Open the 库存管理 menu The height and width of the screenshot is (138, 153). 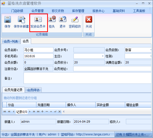pyautogui.click(x=78, y=11)
